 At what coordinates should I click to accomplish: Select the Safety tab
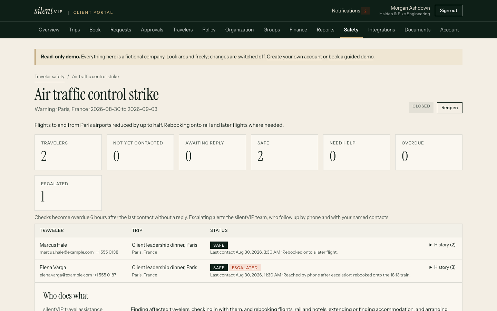click(x=351, y=30)
